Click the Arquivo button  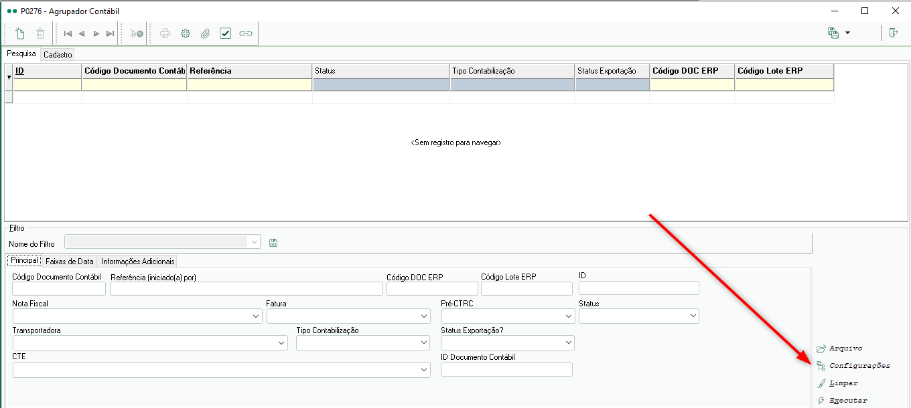pyautogui.click(x=840, y=348)
